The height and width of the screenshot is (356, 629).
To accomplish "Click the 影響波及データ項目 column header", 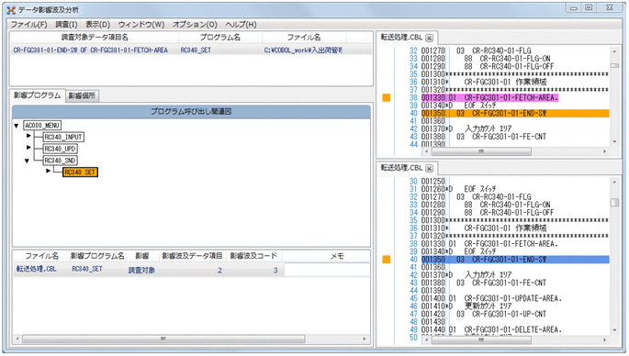I will (x=192, y=256).
